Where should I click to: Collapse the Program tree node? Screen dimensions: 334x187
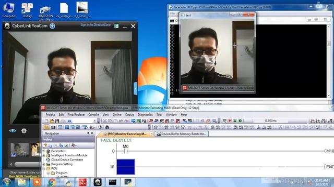tap(49, 173)
